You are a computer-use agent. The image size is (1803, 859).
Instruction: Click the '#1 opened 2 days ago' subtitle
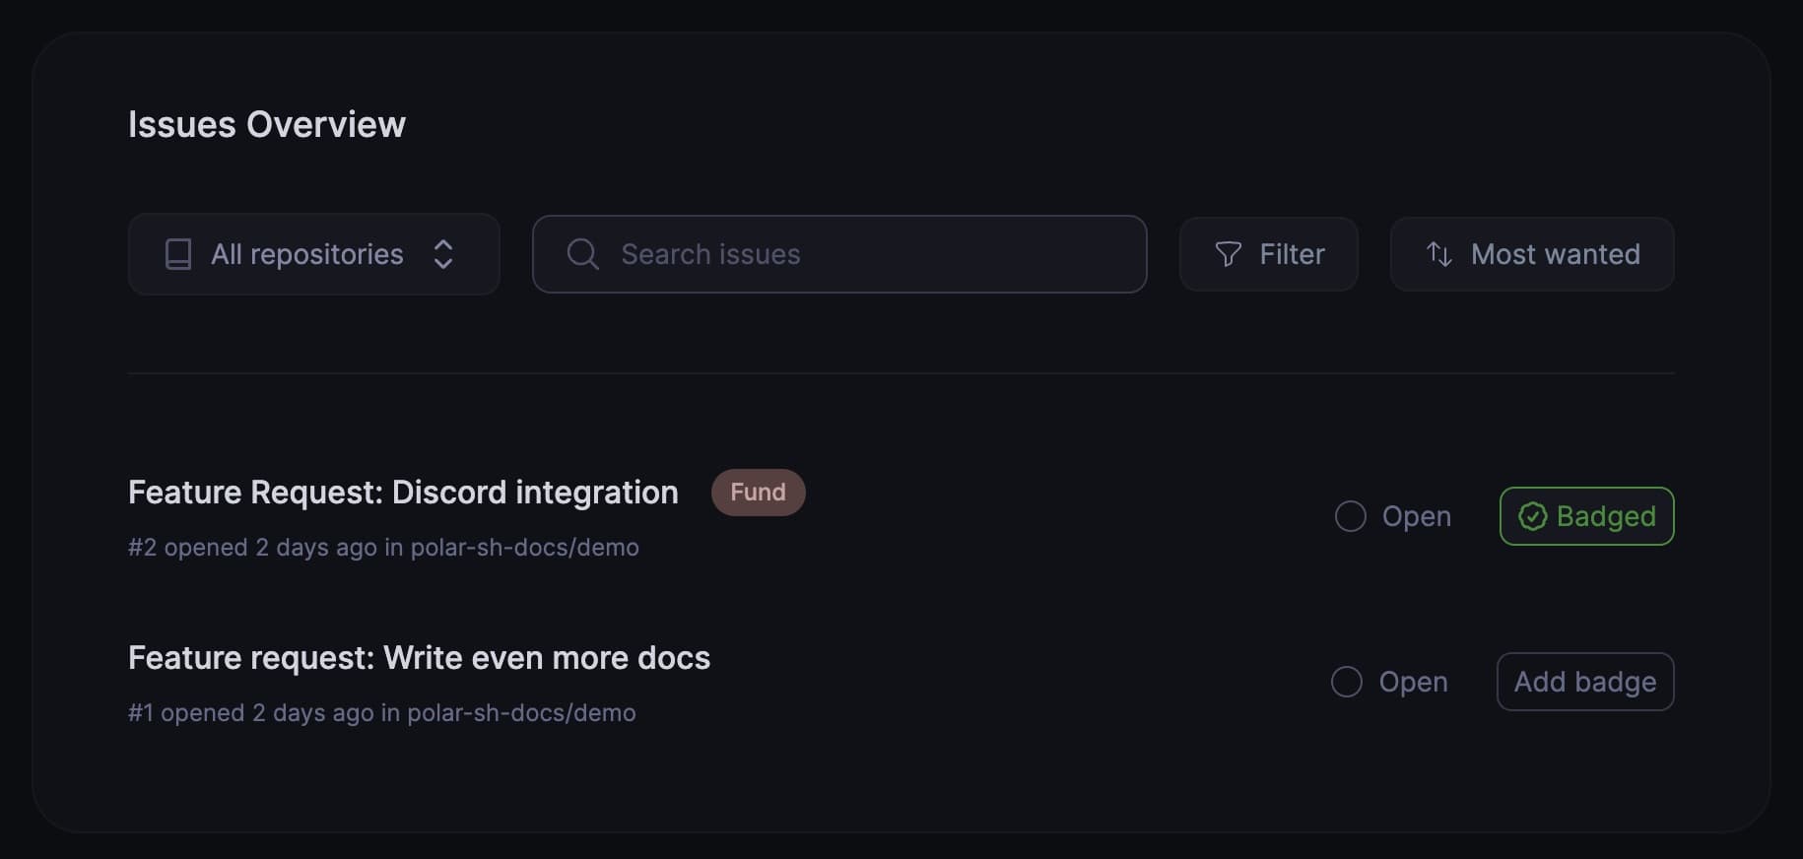pyautogui.click(x=381, y=712)
